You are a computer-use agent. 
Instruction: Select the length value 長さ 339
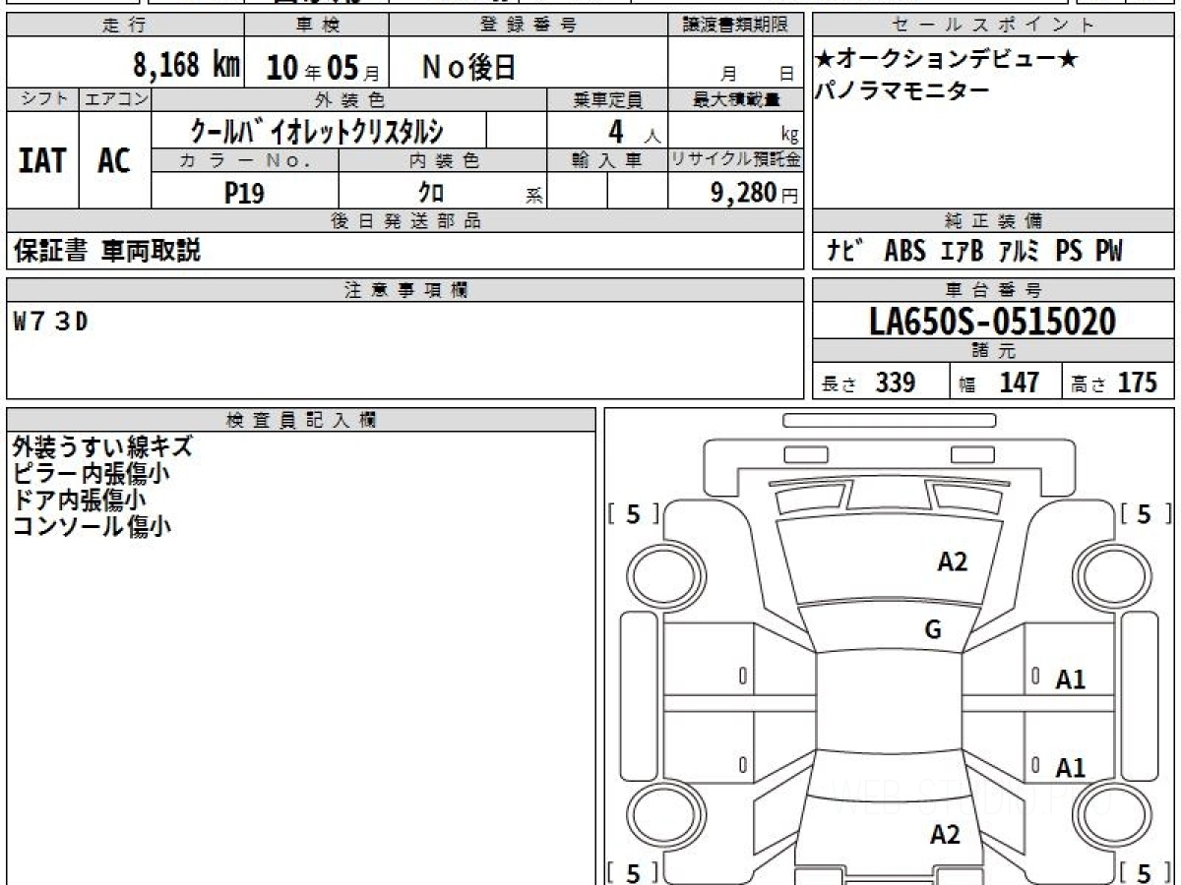click(x=869, y=383)
